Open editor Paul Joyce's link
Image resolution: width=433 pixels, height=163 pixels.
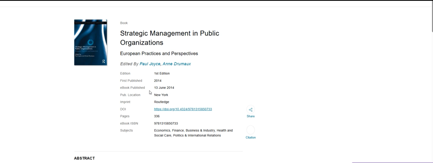coord(150,64)
